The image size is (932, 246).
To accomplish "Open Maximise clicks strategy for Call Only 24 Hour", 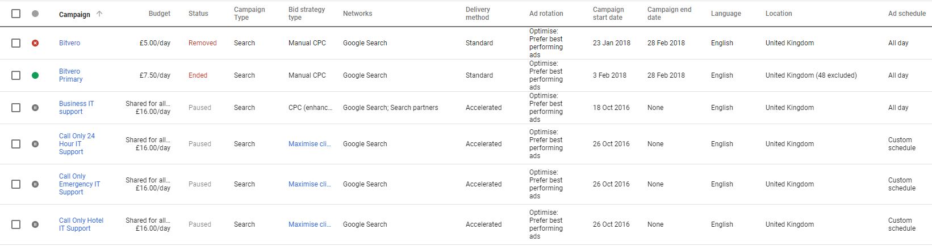I will pos(310,144).
